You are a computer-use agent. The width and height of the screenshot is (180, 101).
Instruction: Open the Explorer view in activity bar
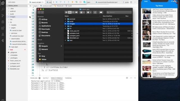3,3
